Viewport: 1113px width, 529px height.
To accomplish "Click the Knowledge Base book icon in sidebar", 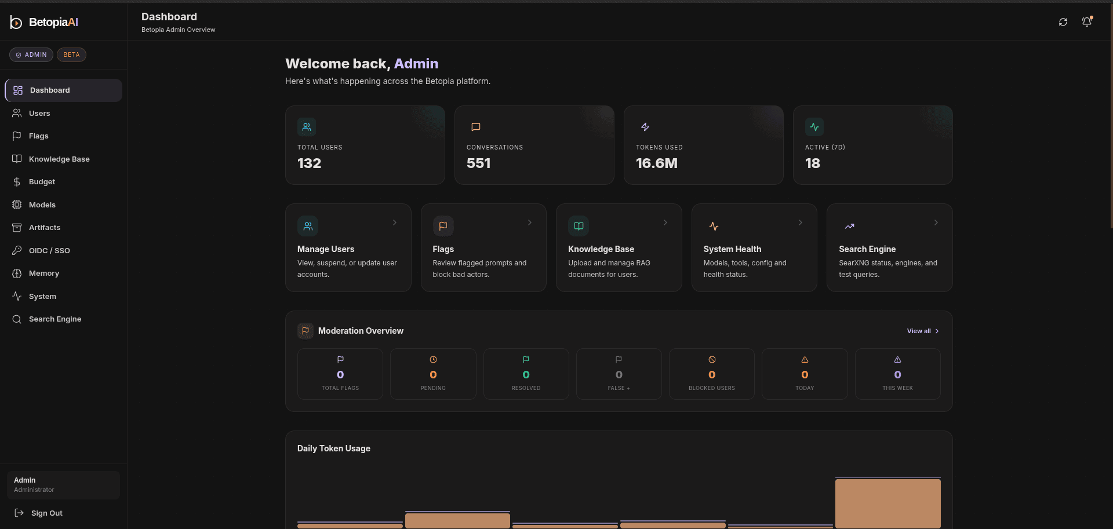I will point(17,159).
